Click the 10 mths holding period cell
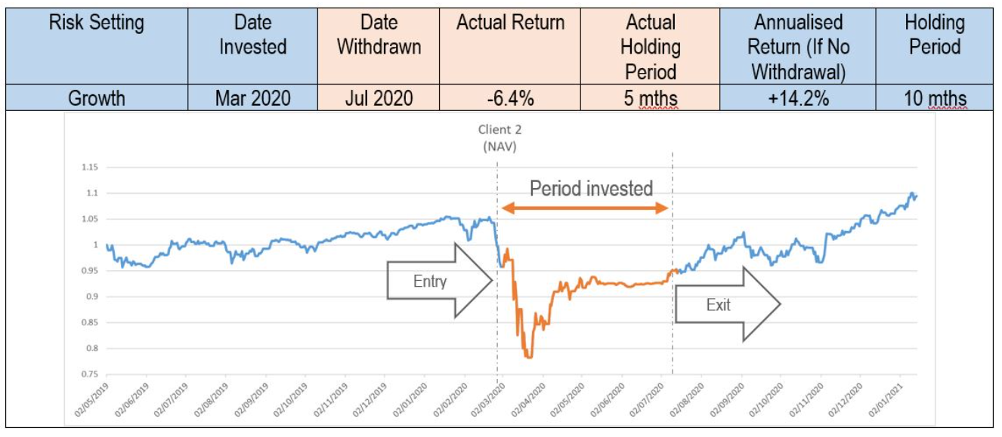 click(935, 98)
